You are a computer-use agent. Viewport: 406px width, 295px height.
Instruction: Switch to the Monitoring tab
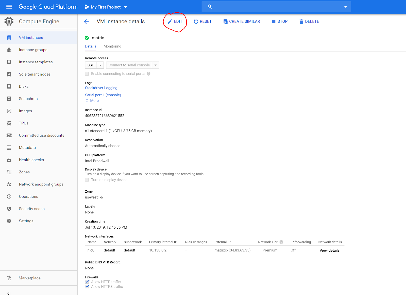pos(112,46)
